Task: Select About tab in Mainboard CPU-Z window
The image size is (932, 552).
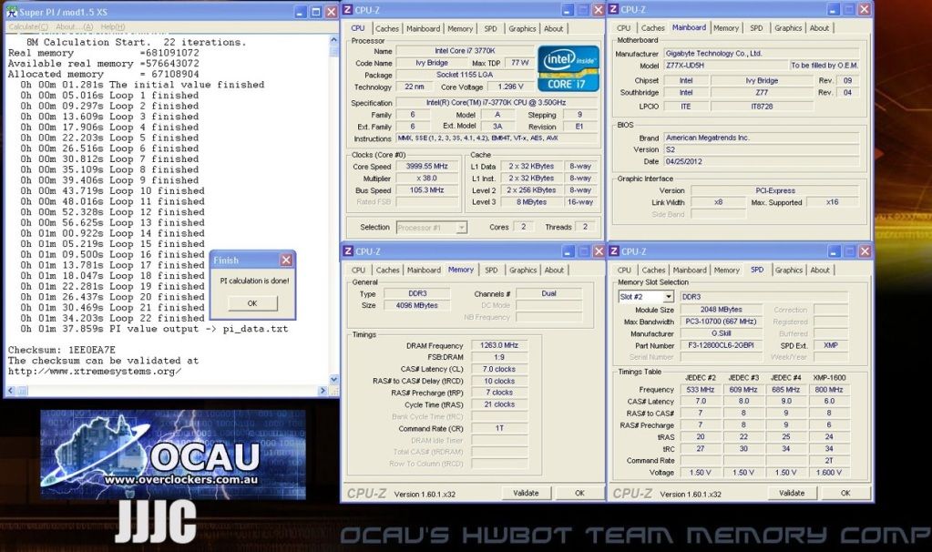Action: 819,28
